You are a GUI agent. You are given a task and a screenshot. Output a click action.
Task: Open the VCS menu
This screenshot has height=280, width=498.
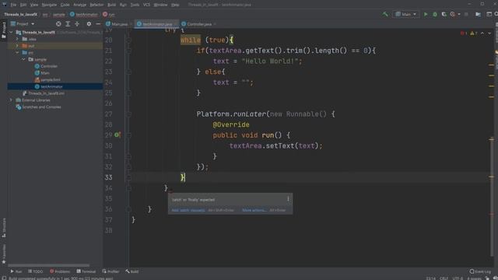146,5
